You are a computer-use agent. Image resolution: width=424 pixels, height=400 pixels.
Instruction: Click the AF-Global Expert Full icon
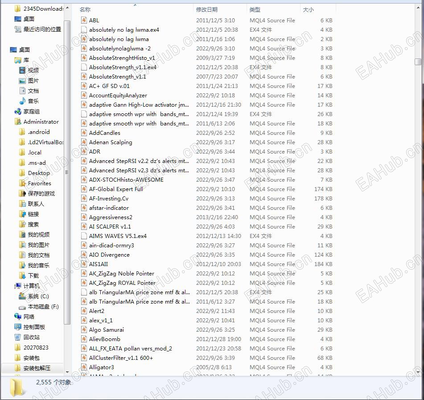(x=84, y=189)
